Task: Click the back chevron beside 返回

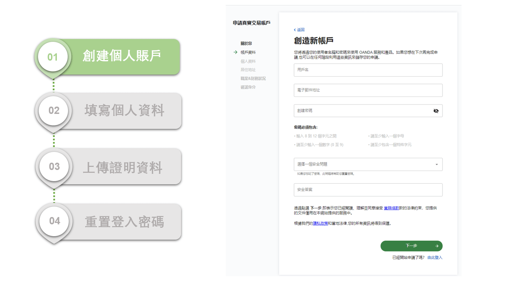Action: click(295, 30)
